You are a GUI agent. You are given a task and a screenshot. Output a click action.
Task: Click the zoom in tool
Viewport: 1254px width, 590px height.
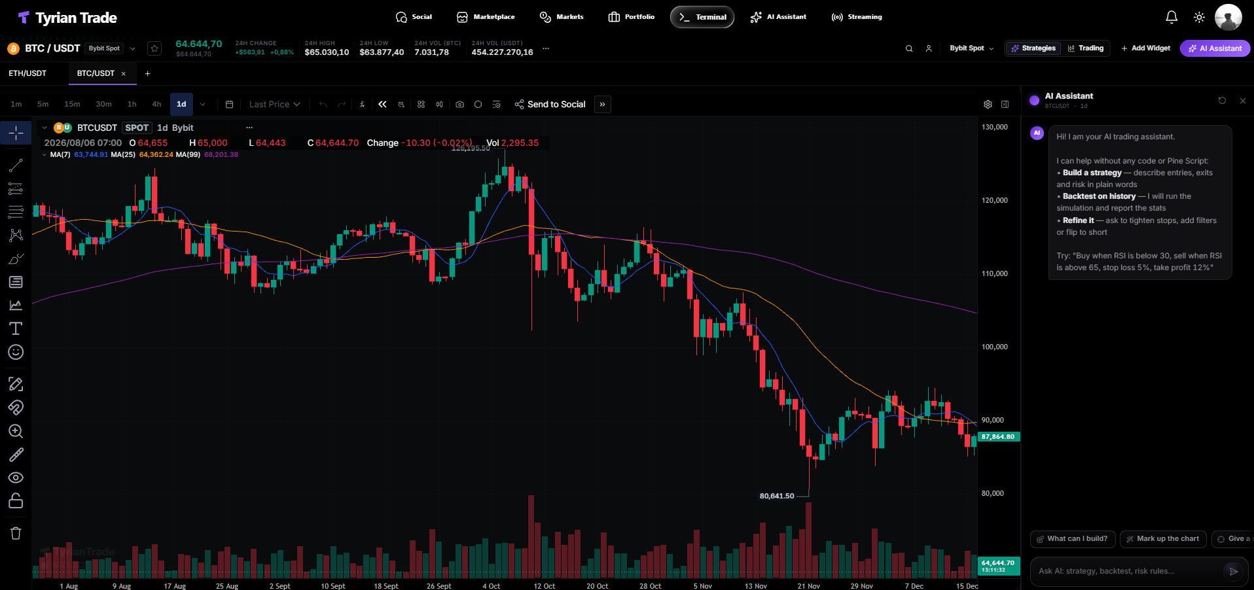[x=16, y=431]
